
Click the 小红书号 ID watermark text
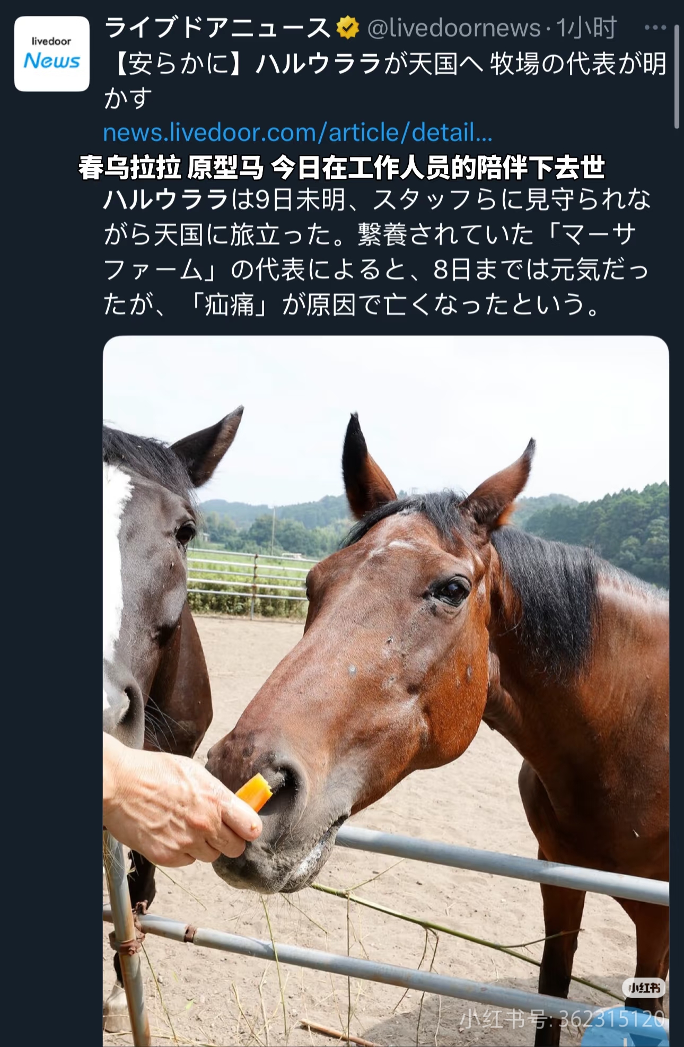(562, 1019)
